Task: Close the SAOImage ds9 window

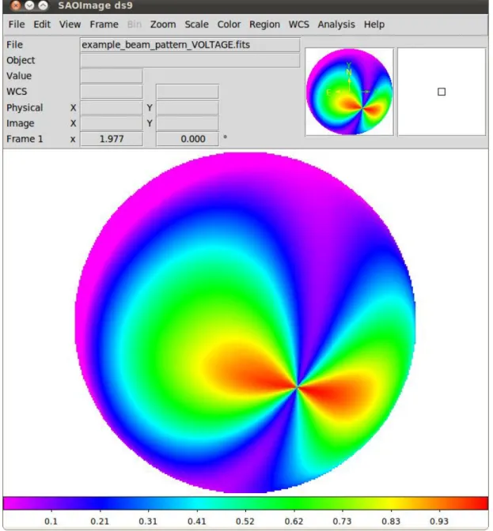Action: [16, 6]
